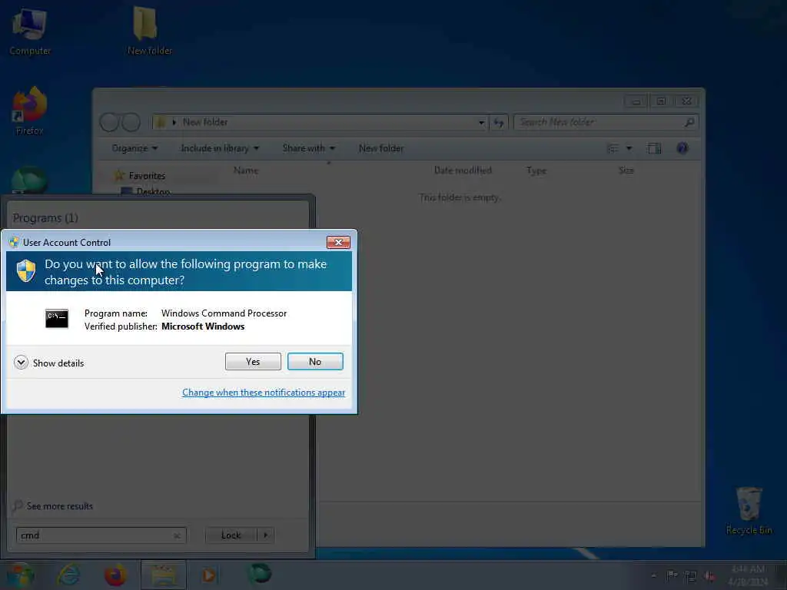Open Organize menu in Explorer window
787x590 pixels.
(134, 148)
